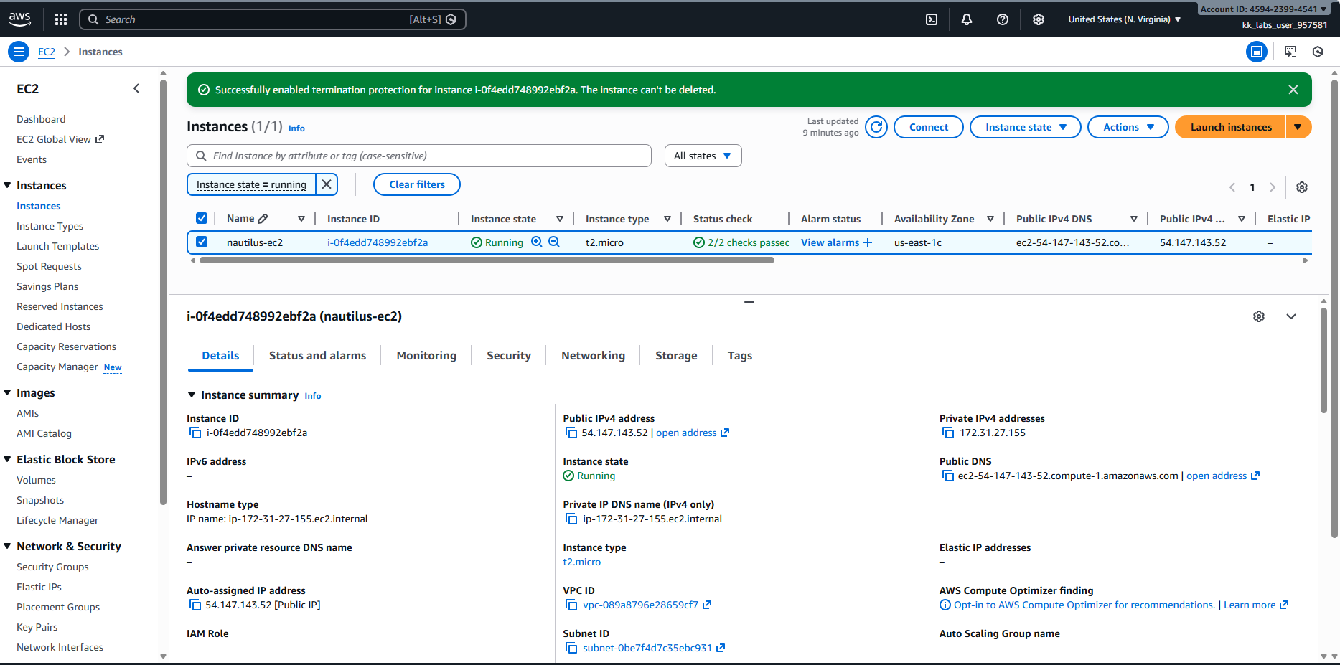Open the Security tab
1340x665 pixels.
(x=509, y=355)
